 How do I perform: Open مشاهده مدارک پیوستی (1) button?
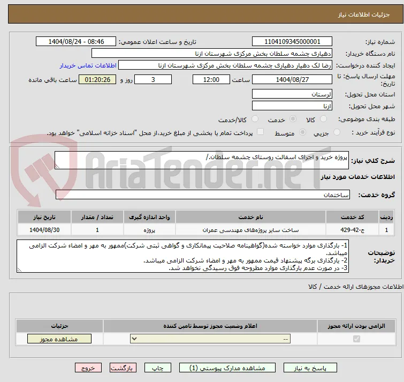point(227,368)
